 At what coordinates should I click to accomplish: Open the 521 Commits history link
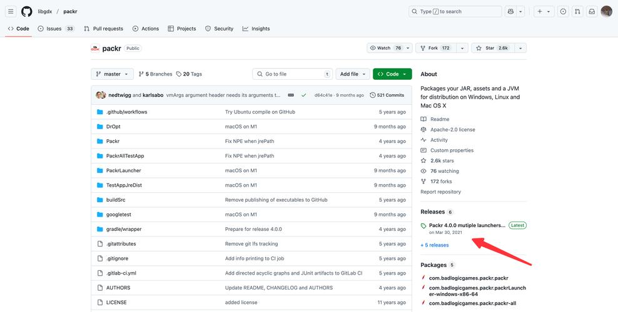coord(387,95)
